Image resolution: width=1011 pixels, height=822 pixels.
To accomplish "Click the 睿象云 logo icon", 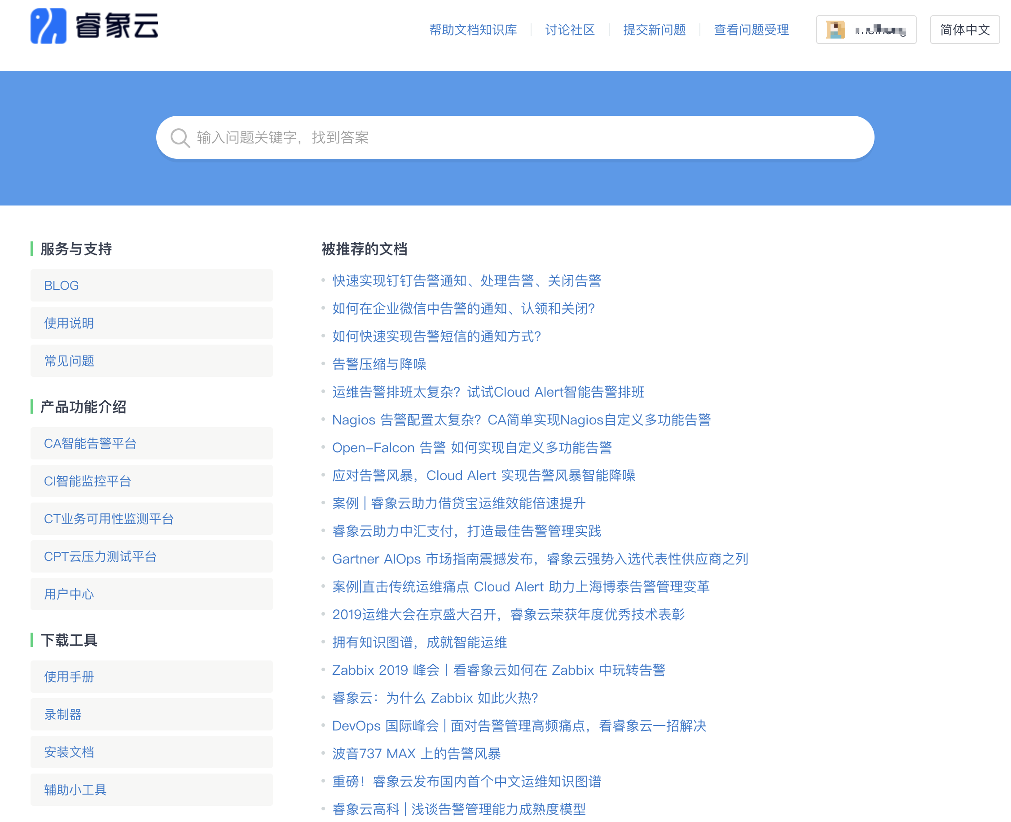I will (48, 26).
